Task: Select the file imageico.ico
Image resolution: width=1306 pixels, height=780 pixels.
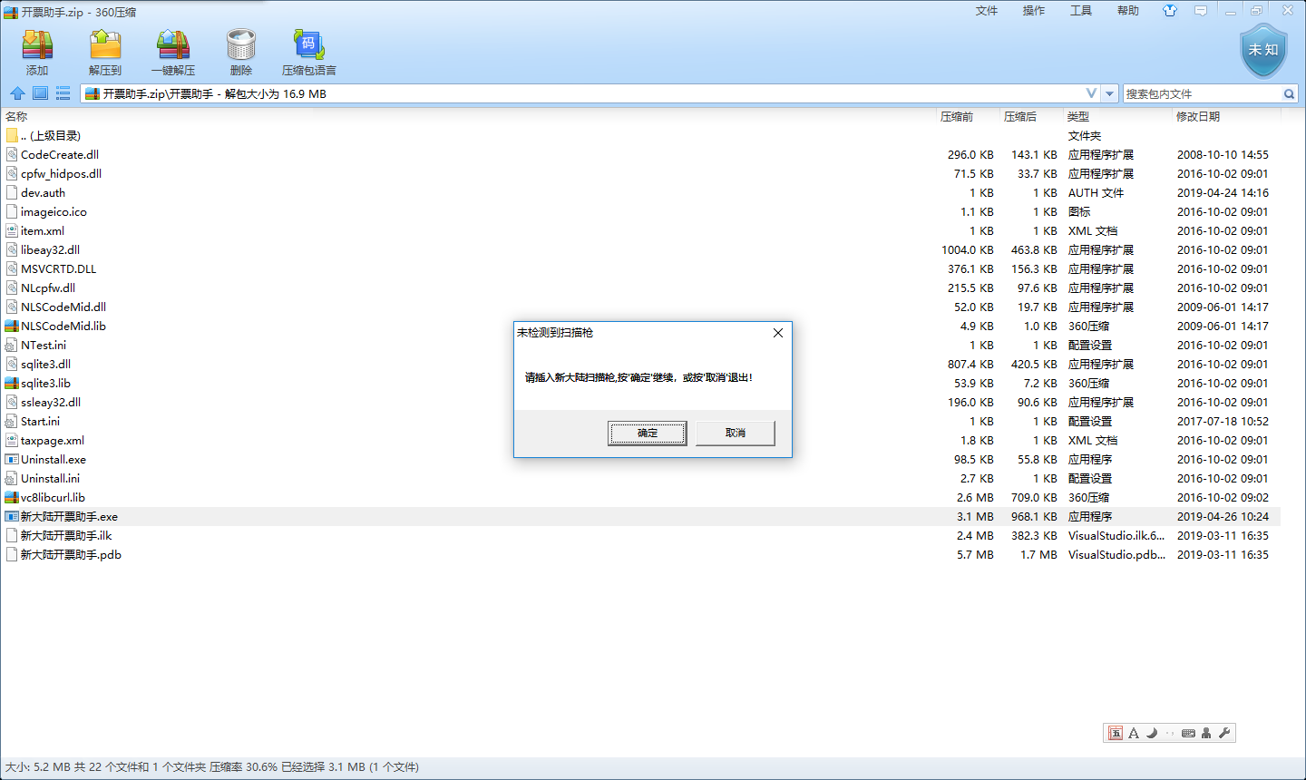Action: (54, 211)
